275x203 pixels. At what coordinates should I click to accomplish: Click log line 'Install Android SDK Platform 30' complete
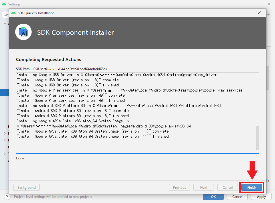(x=74, y=111)
